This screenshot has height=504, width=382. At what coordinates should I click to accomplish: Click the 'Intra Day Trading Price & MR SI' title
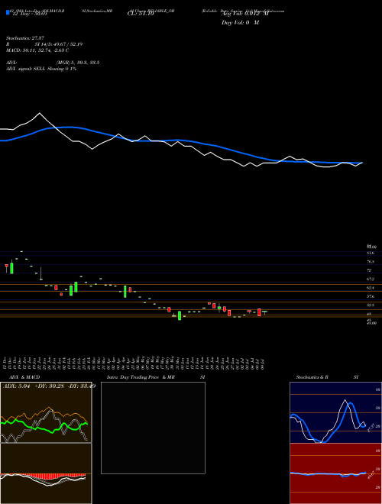156,377
